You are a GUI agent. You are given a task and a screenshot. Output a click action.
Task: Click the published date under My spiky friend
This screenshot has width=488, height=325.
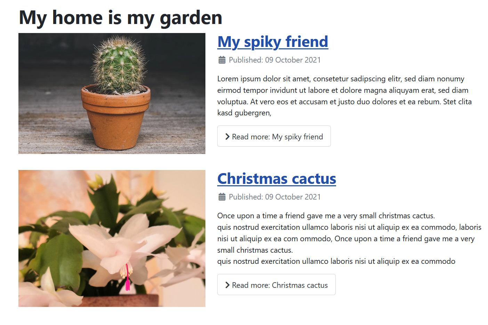(275, 60)
